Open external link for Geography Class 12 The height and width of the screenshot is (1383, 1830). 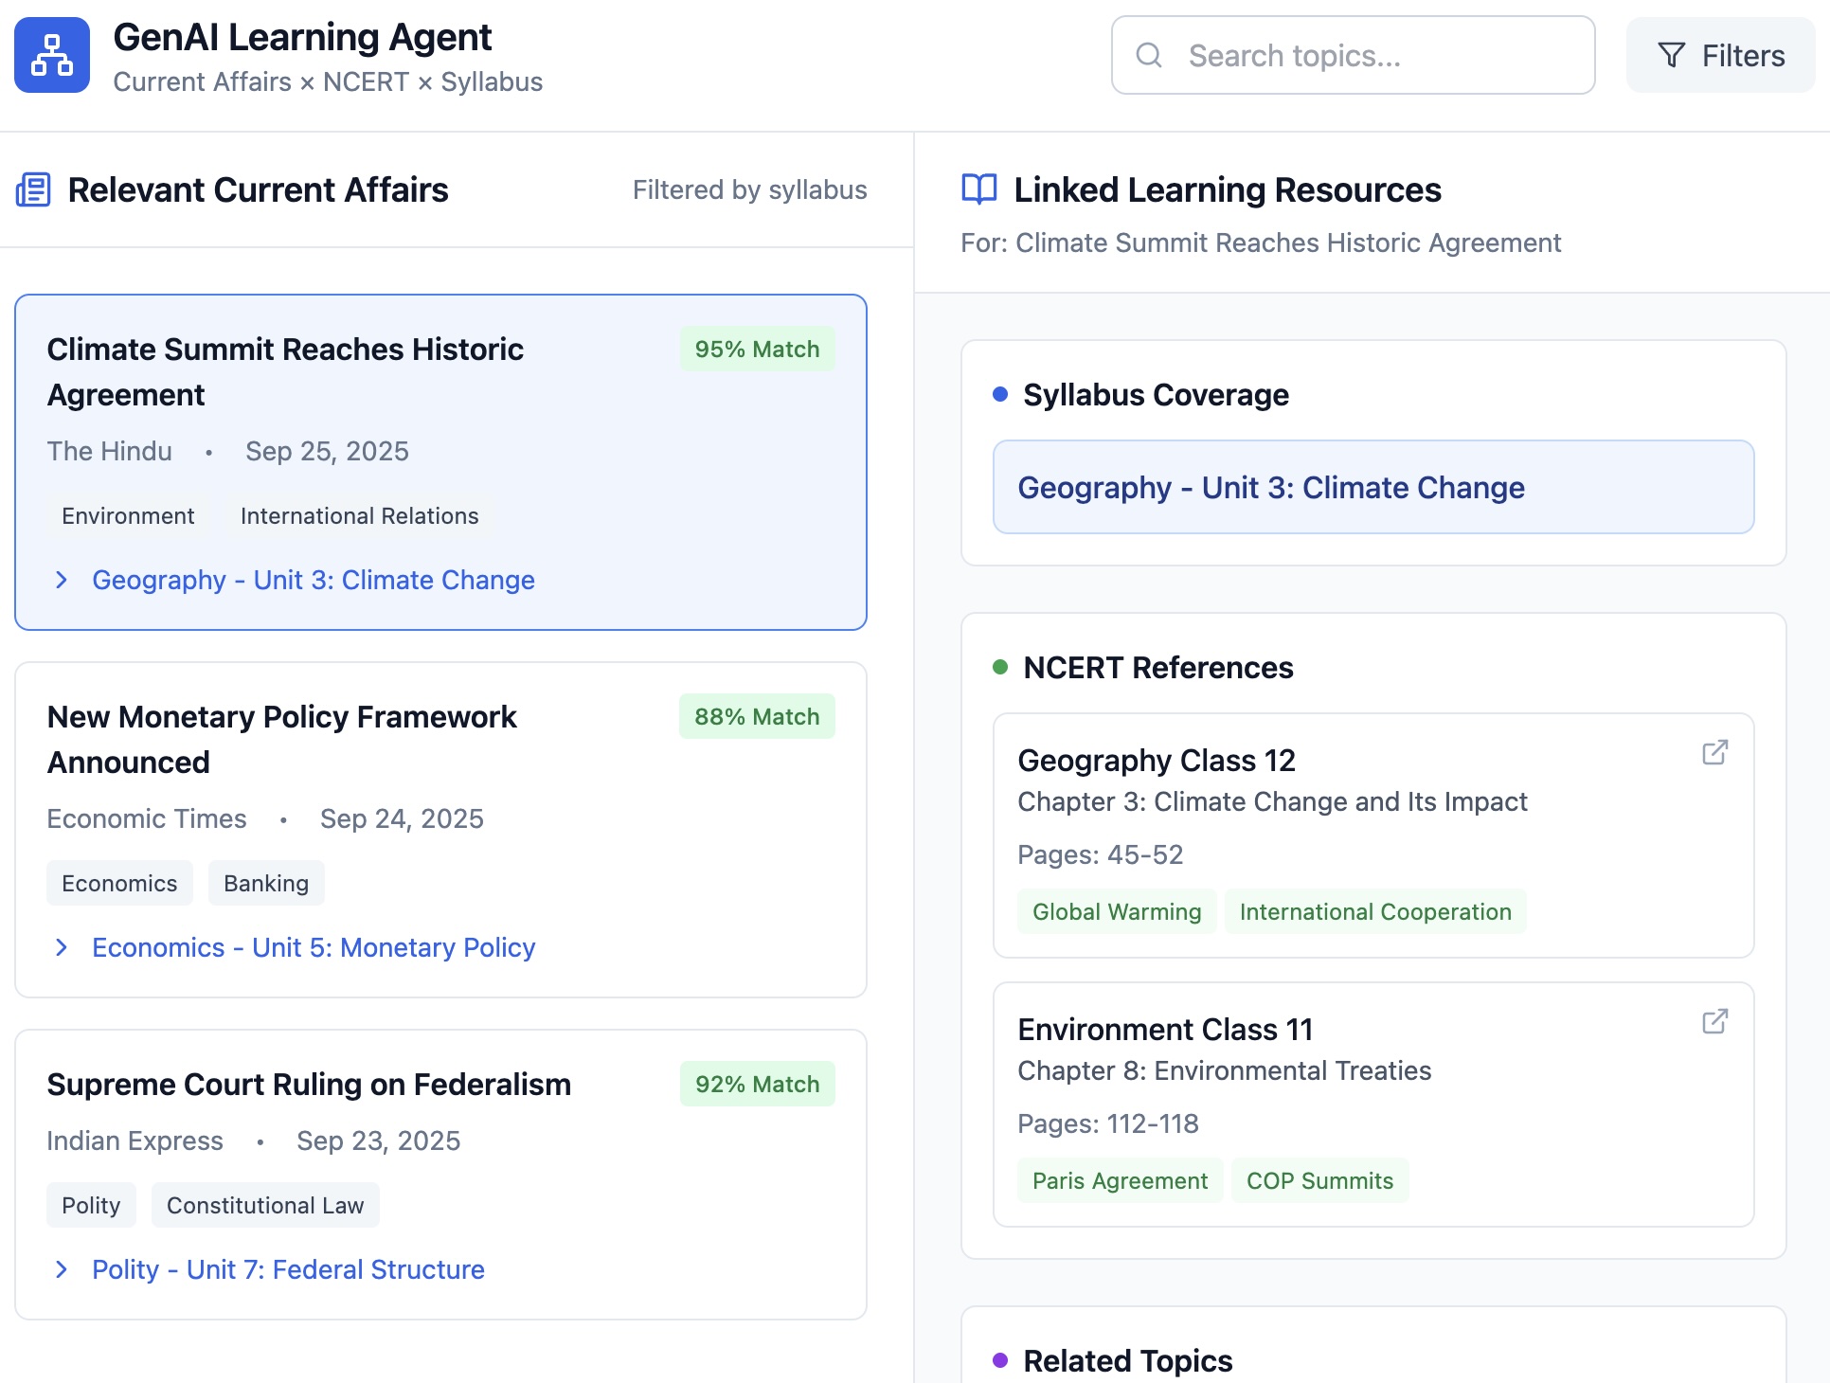coord(1714,753)
